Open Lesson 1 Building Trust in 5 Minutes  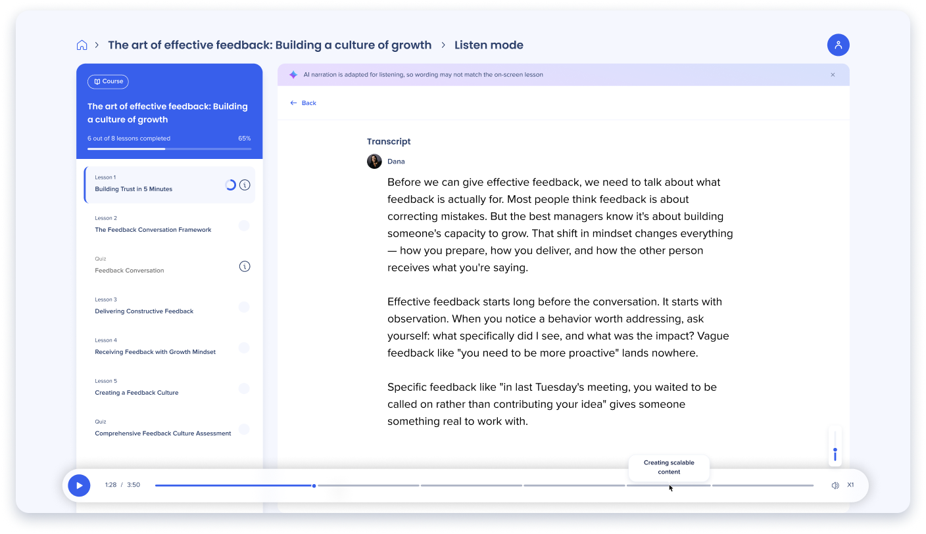pos(169,185)
